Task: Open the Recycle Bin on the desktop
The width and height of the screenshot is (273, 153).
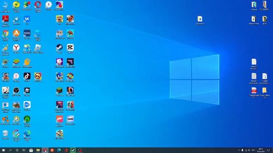Action: click(x=6, y=135)
